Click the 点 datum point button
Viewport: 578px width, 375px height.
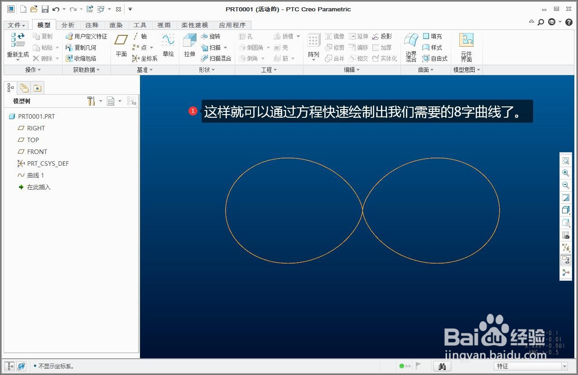(x=140, y=48)
